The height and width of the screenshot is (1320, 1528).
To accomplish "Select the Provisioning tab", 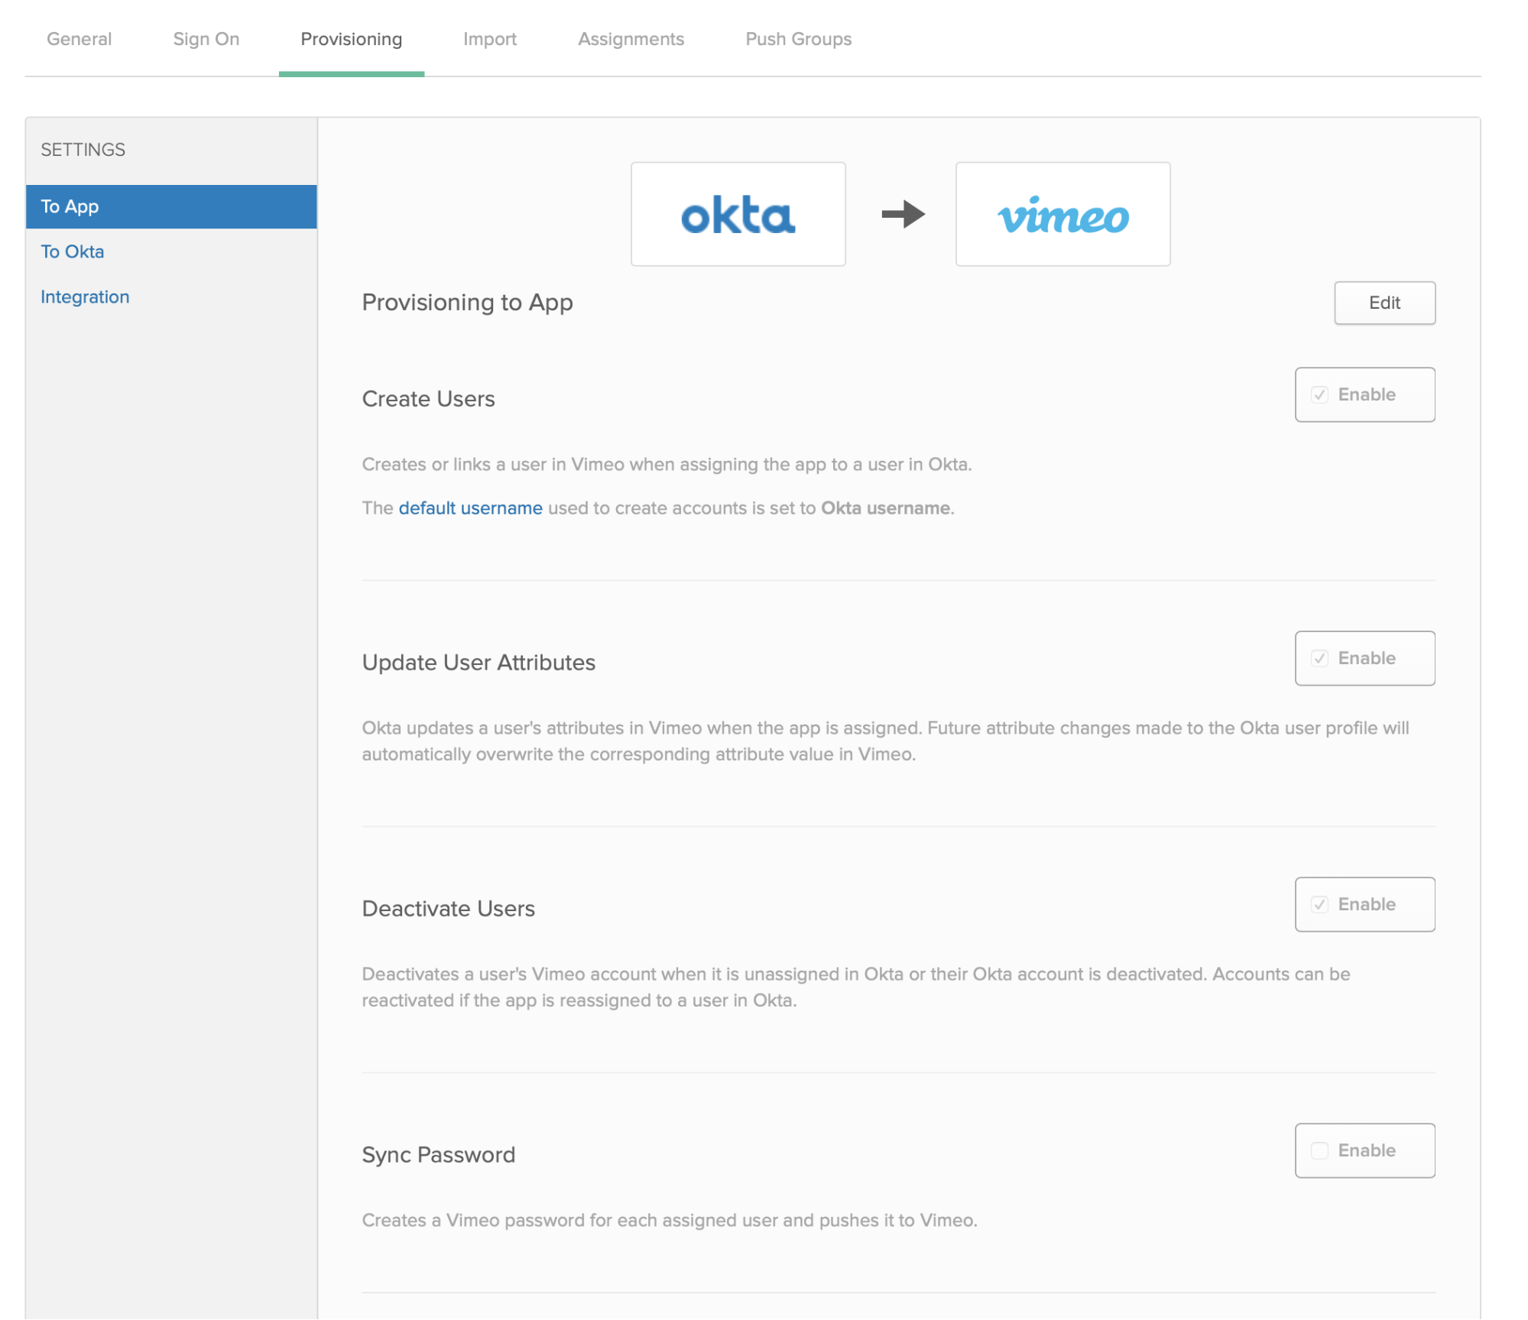I will (x=351, y=37).
